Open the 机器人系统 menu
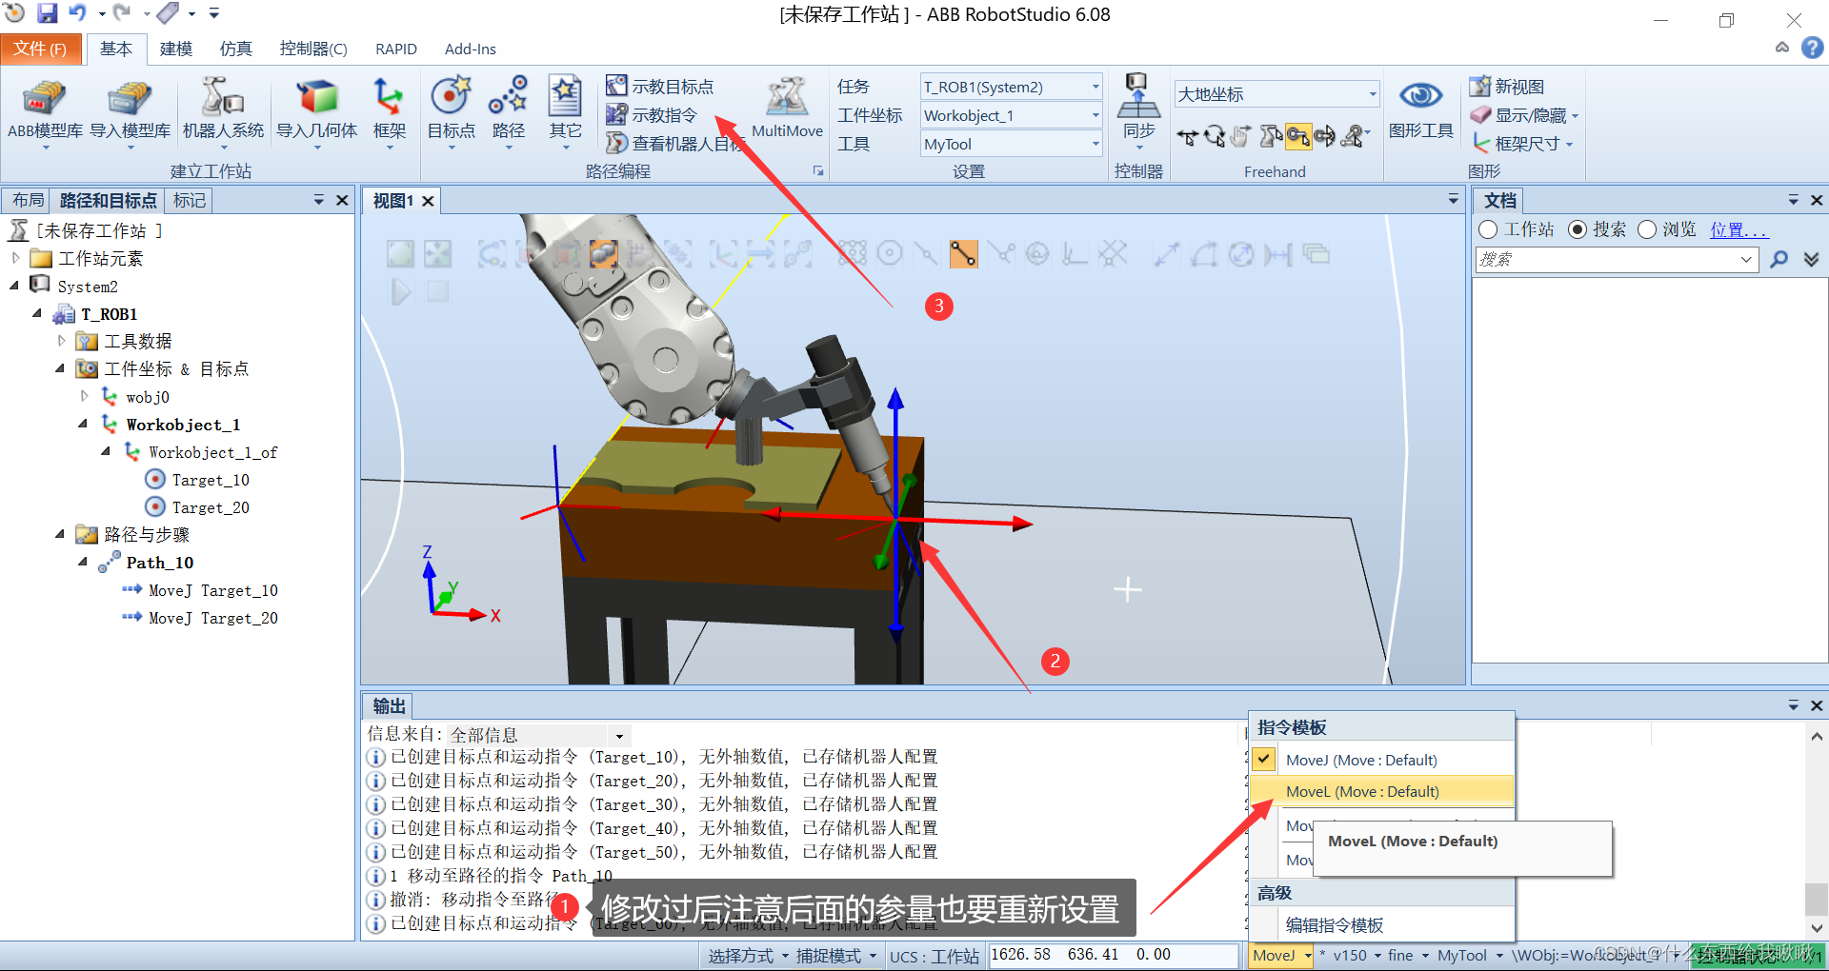 point(223,112)
